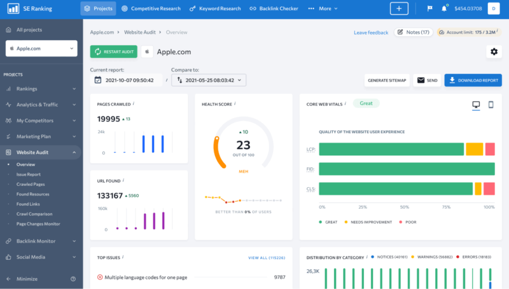
Task: Click the Restart Audit button
Action: click(113, 52)
